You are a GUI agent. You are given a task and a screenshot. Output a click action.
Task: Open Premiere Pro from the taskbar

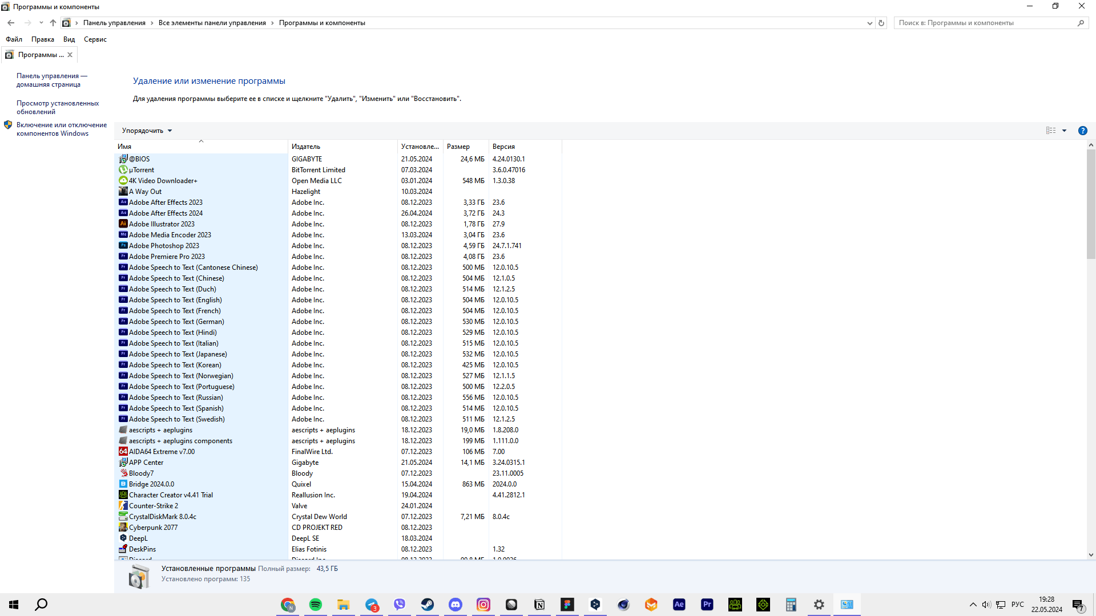(x=707, y=605)
